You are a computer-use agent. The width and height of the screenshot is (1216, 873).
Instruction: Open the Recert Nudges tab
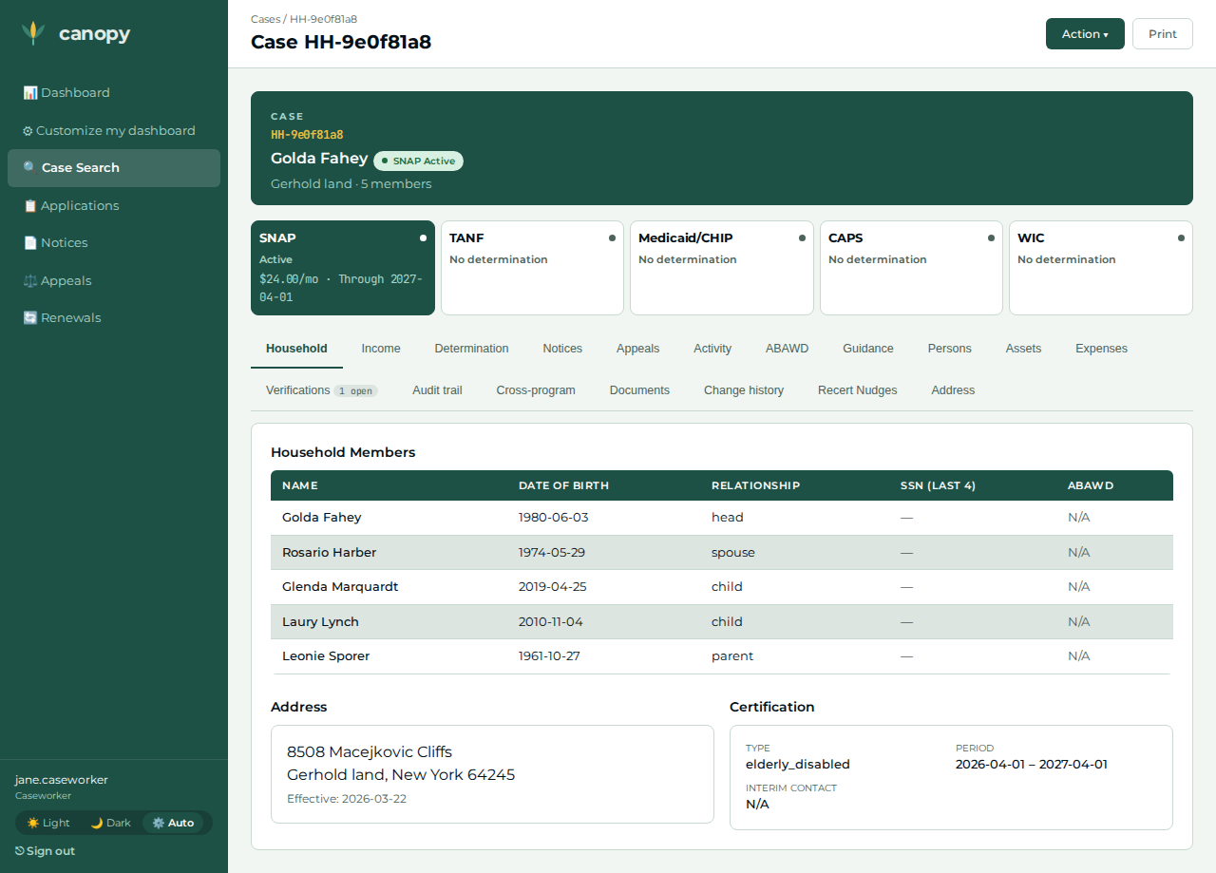pyautogui.click(x=857, y=390)
